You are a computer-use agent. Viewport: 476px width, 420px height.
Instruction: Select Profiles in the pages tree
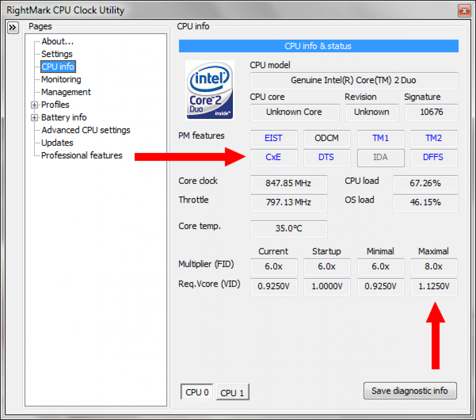pos(55,105)
